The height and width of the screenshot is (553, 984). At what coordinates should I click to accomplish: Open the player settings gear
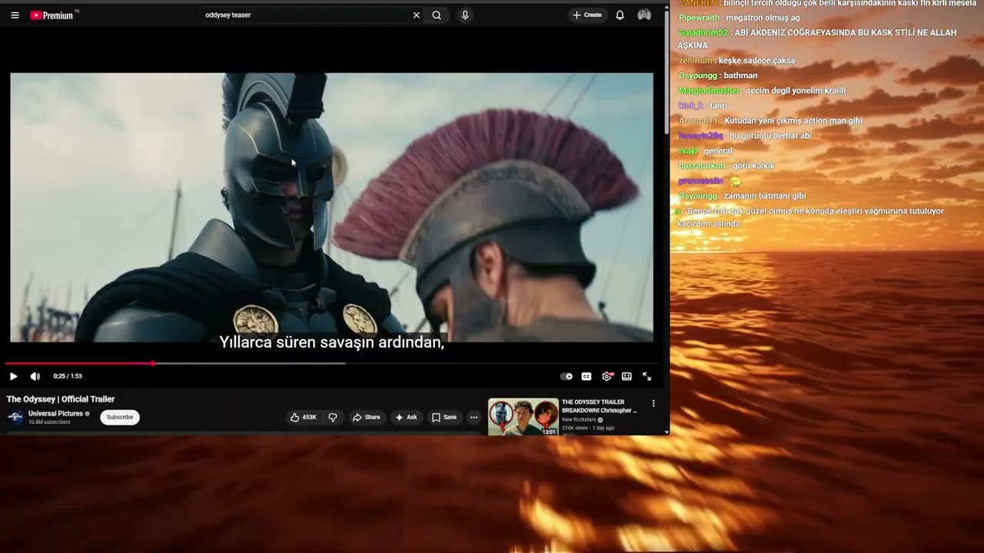point(607,376)
